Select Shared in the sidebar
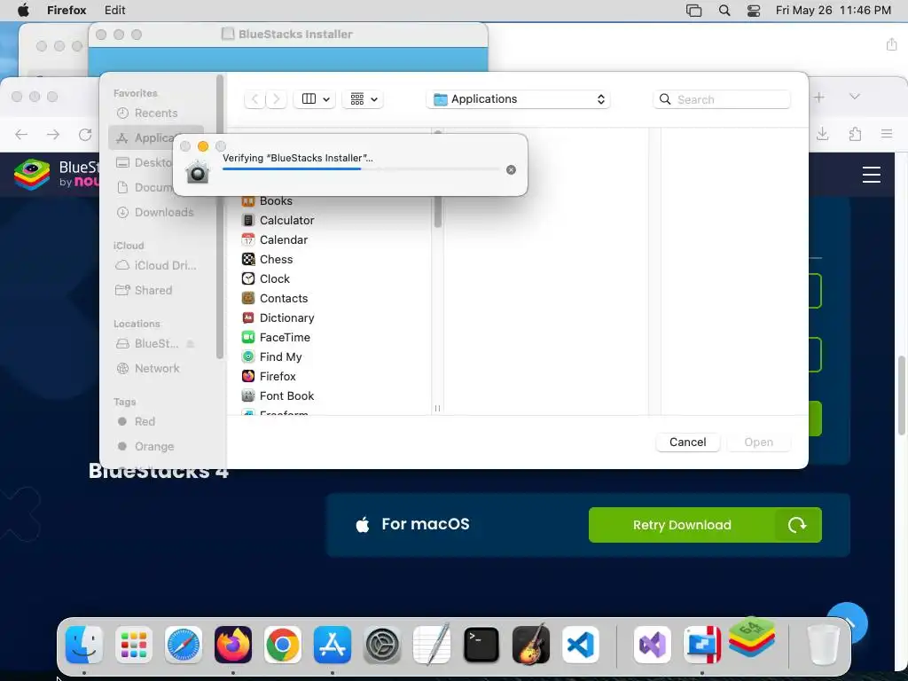This screenshot has width=908, height=681. point(156,290)
